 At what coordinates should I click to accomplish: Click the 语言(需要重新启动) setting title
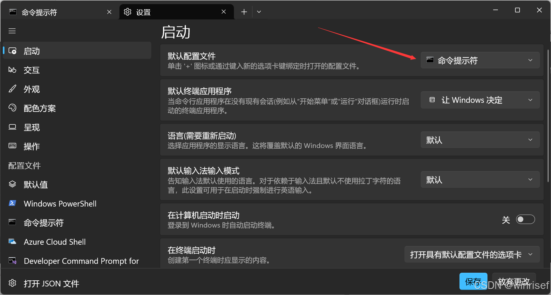[x=202, y=136]
